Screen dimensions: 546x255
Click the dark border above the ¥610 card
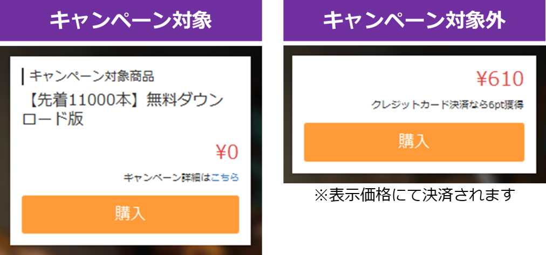414,51
